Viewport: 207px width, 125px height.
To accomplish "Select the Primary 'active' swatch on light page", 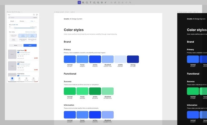I will coord(95,59).
